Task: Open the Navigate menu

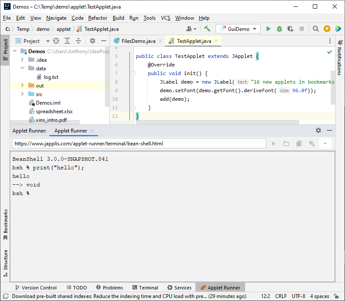Action: coord(56,18)
